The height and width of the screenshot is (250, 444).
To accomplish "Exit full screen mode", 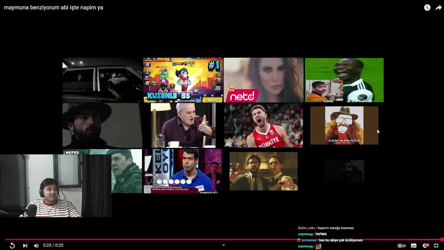I will coord(436,245).
